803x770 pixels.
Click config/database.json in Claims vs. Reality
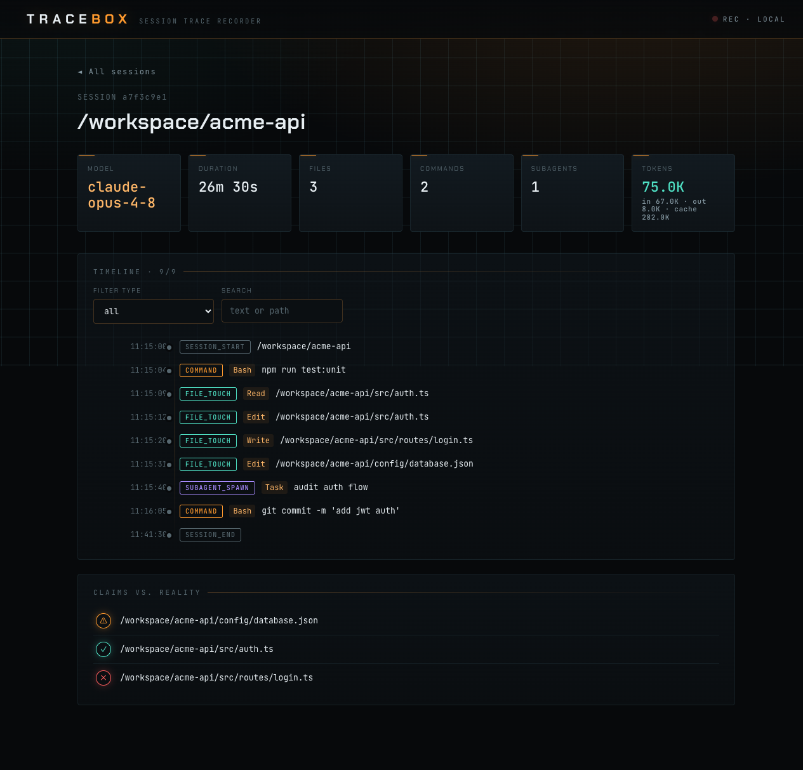coord(219,620)
